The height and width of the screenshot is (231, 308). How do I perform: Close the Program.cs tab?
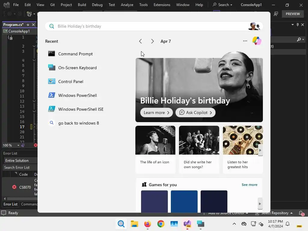coord(33,25)
